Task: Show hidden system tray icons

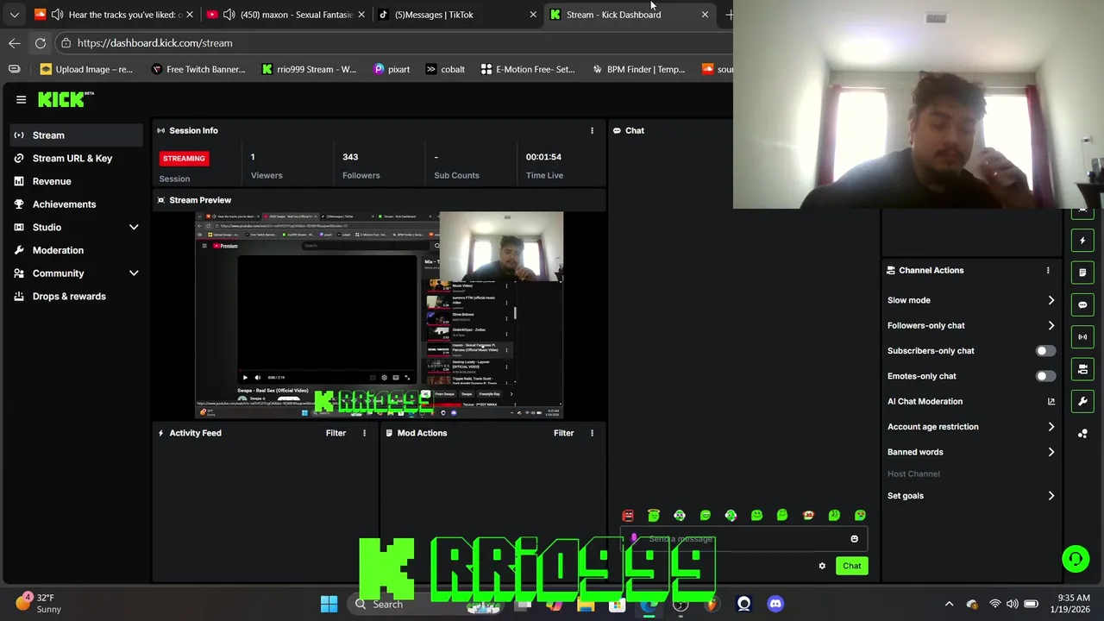Action: pyautogui.click(x=950, y=604)
